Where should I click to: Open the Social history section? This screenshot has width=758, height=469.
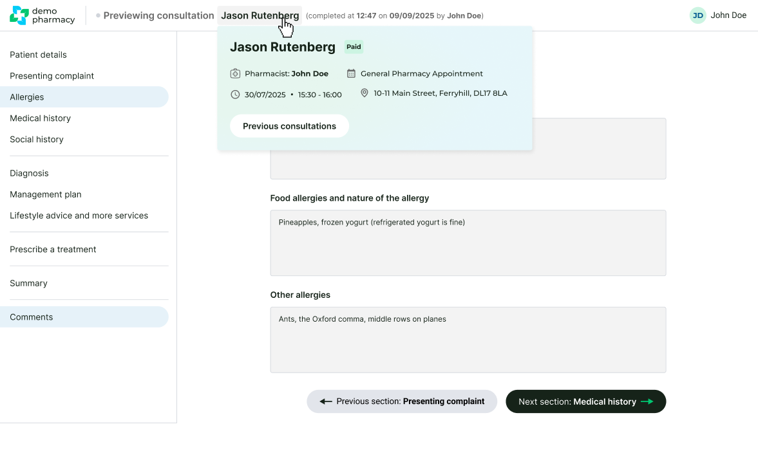37,140
